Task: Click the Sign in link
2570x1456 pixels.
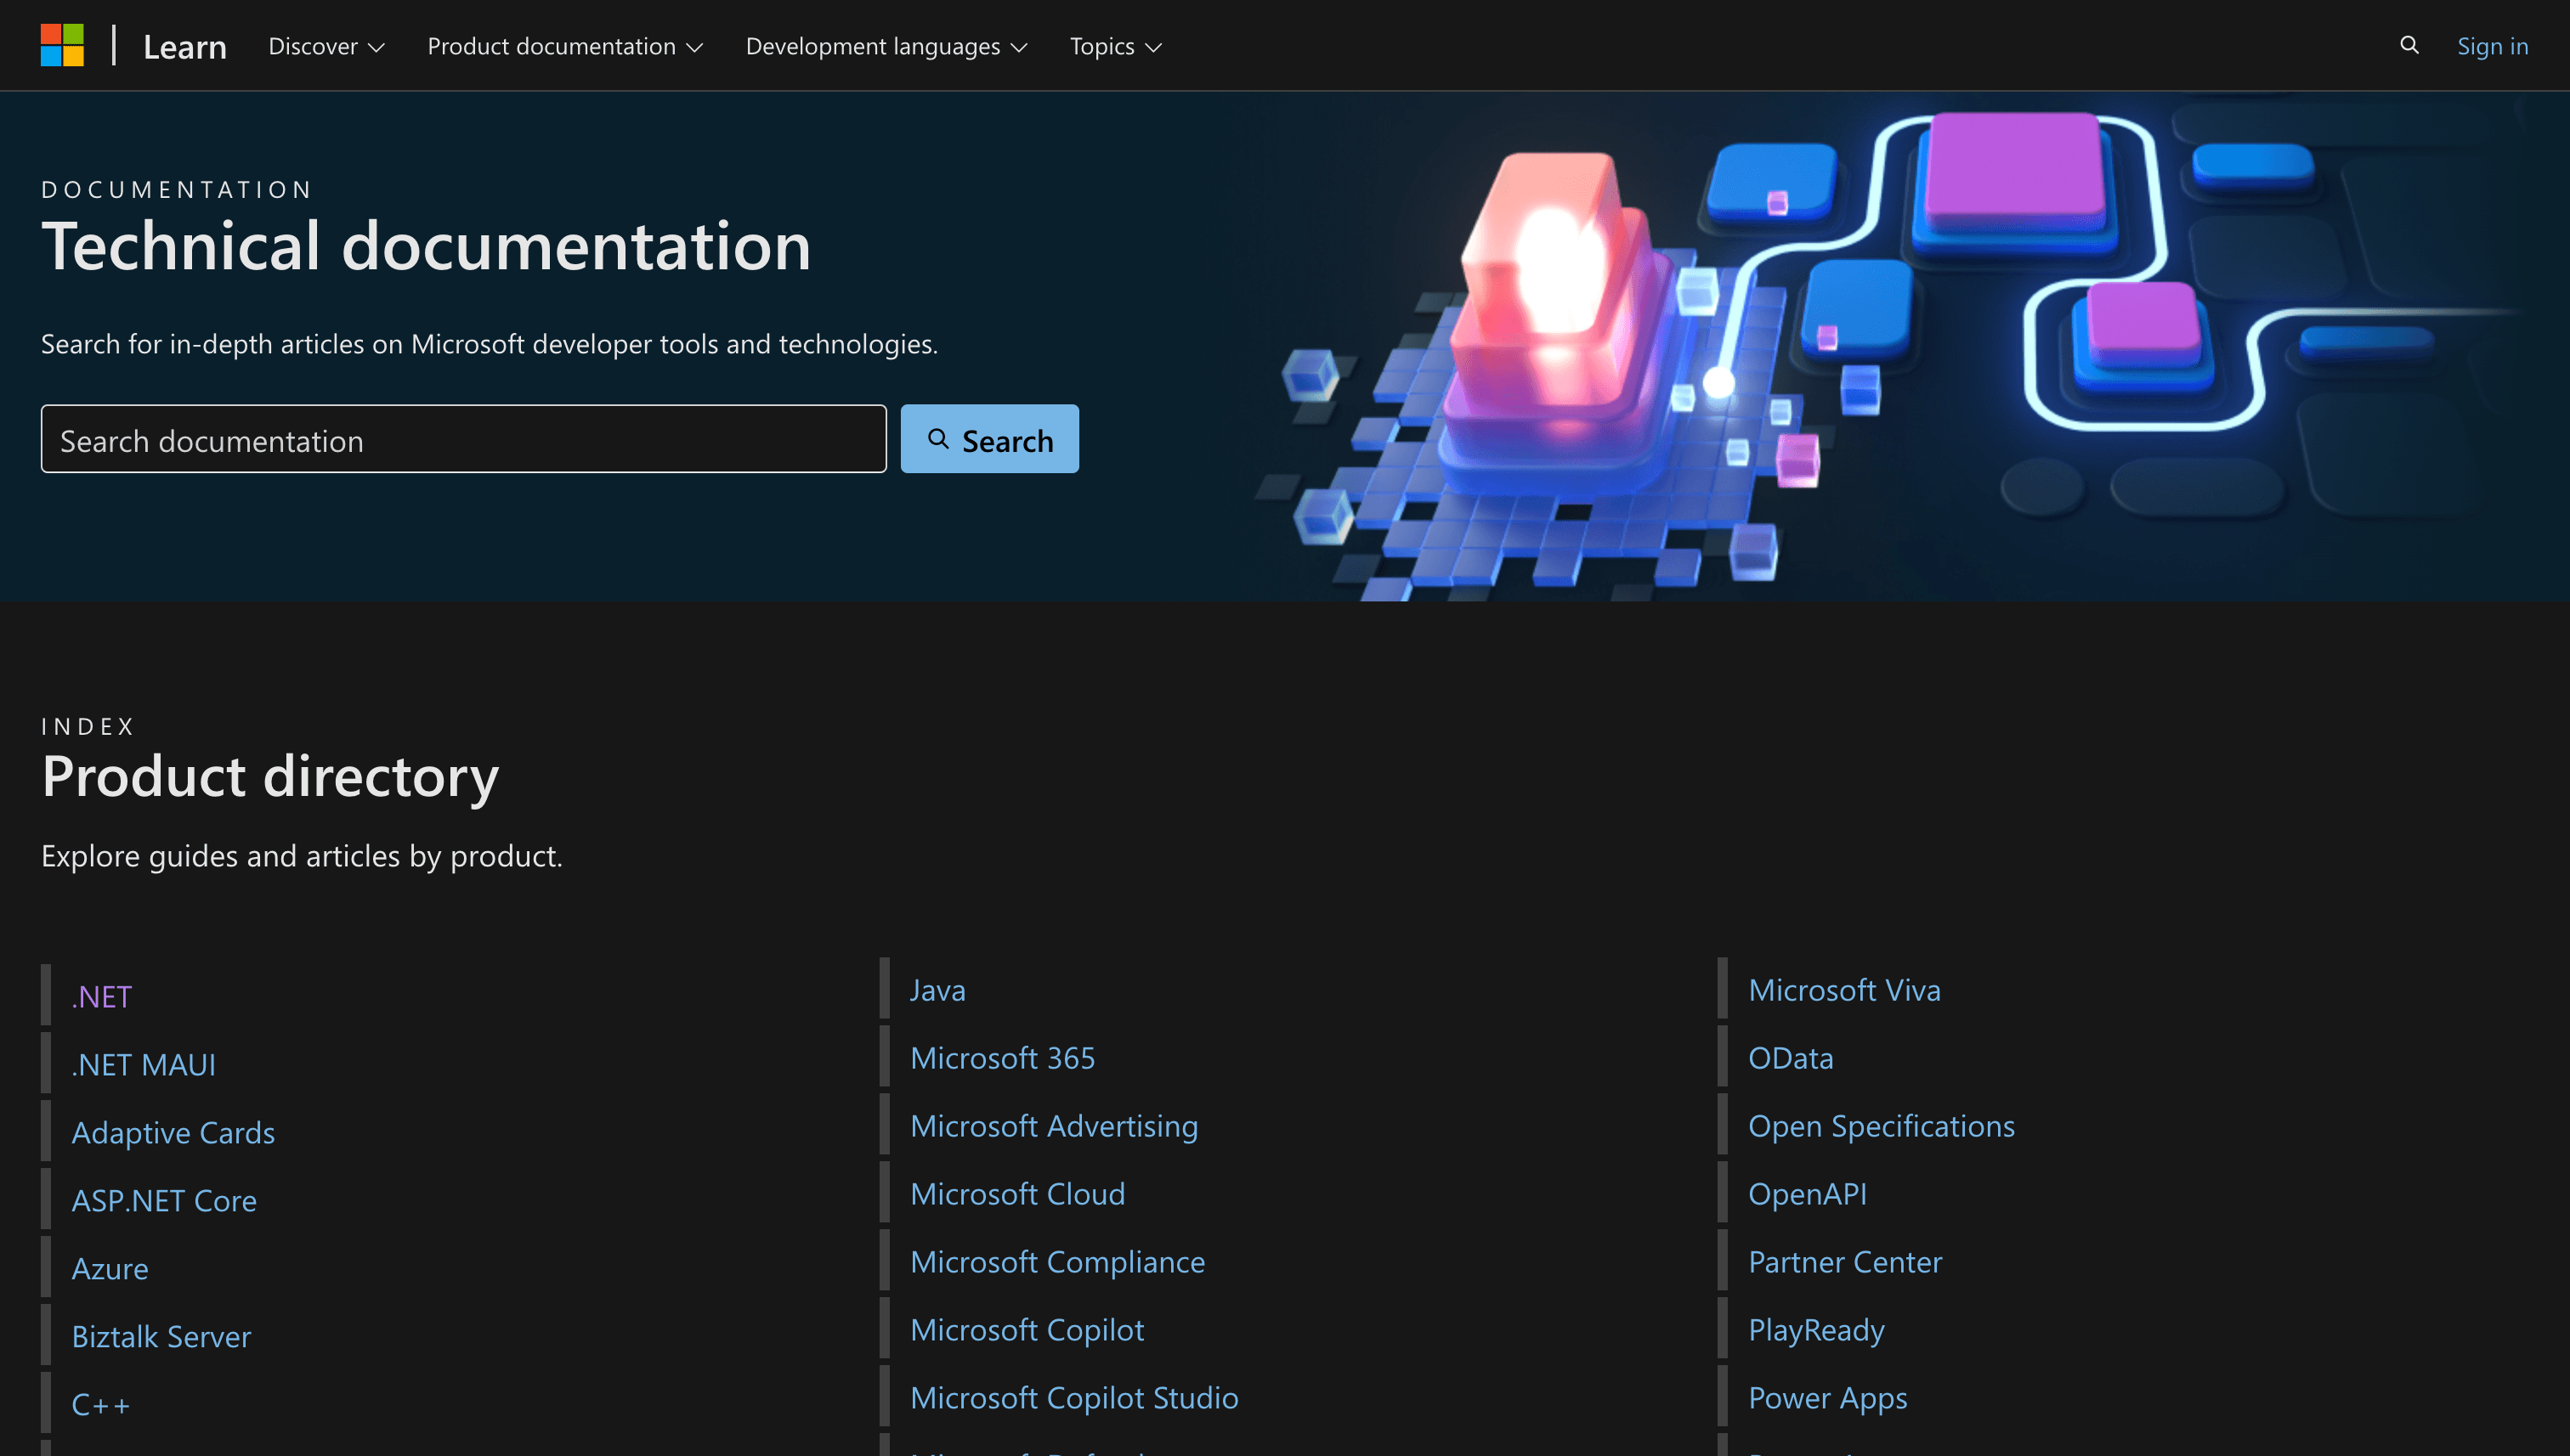Action: 2492,46
